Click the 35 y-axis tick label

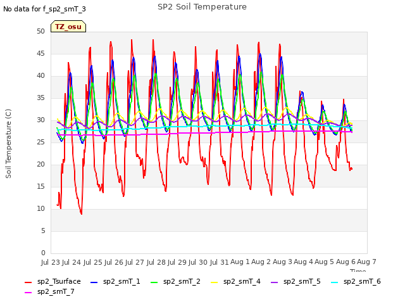point(40,98)
